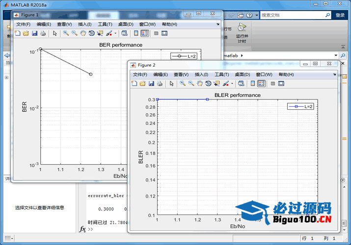Toggle Insert Legend in Figure 2 toolbar
351x245 pixels.
tap(261, 84)
